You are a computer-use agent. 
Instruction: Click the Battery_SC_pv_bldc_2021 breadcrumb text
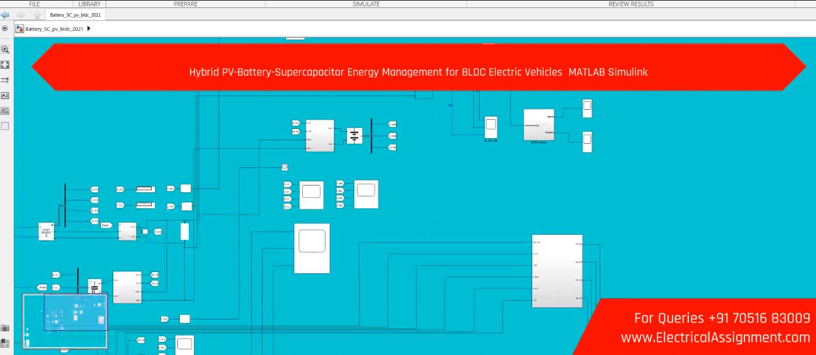tap(54, 29)
